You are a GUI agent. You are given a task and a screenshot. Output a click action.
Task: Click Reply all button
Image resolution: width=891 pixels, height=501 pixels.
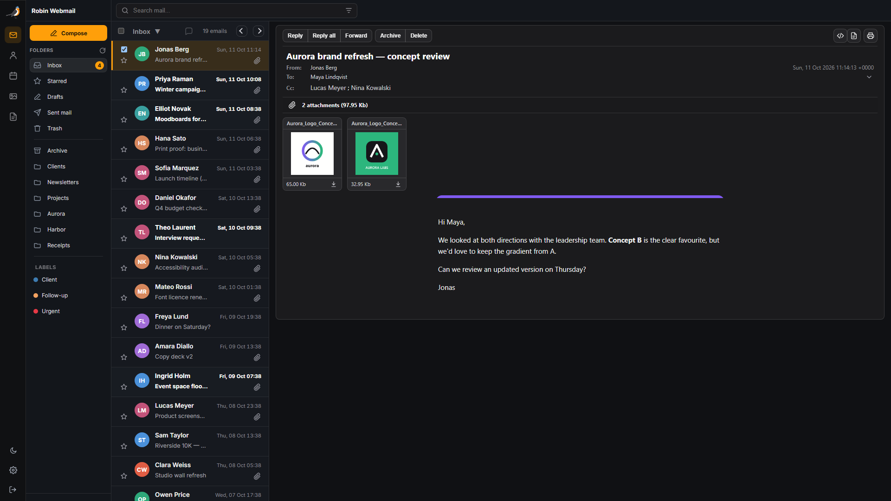[324, 36]
